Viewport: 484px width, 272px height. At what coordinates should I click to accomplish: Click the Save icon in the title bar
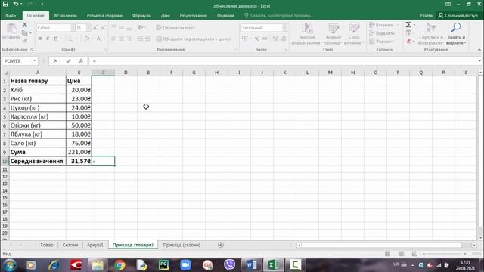(x=5, y=4)
